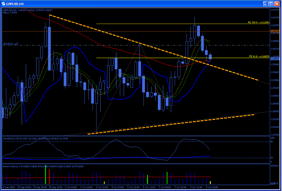Maximize the GBPUSD,H4 chart window
Screen dimensions: 282x191
[x=272, y=4]
